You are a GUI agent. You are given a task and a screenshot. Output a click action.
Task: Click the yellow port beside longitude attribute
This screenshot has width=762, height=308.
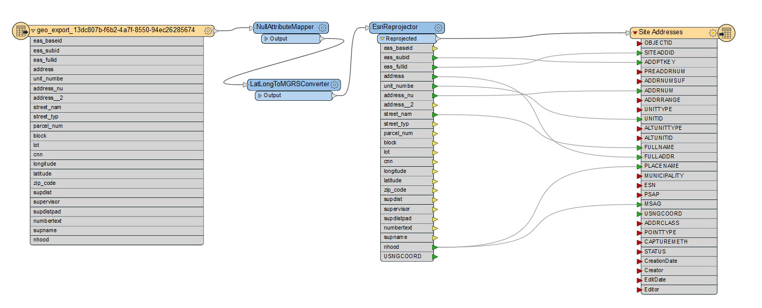point(435,171)
